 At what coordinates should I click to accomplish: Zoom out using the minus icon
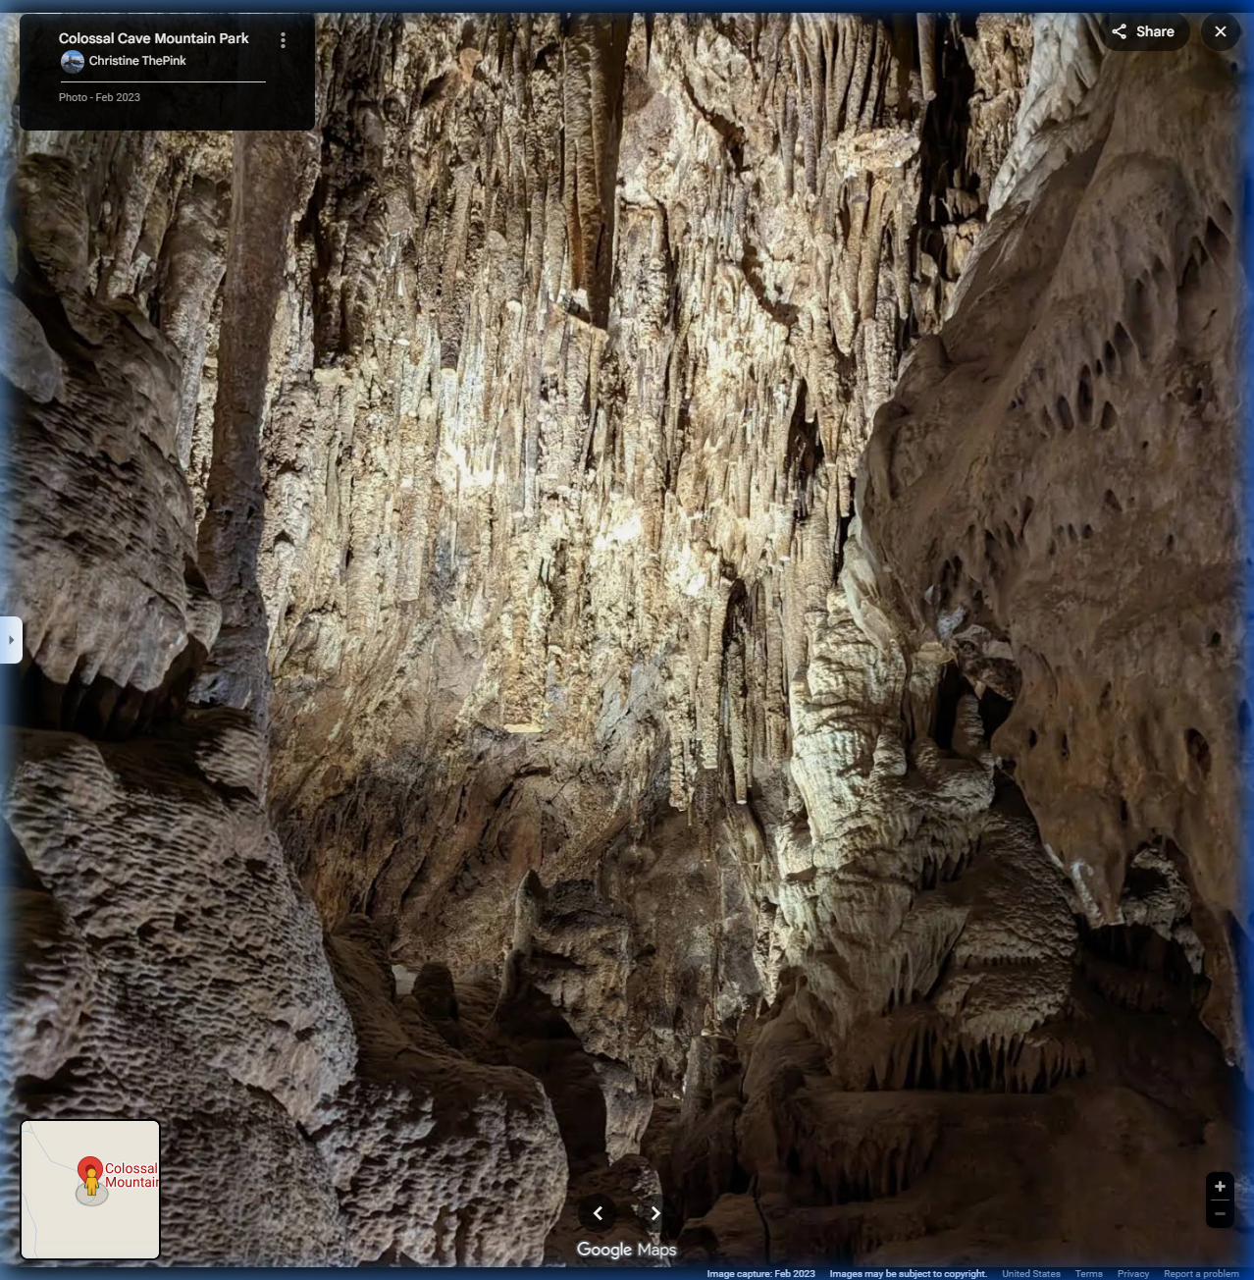(x=1219, y=1214)
